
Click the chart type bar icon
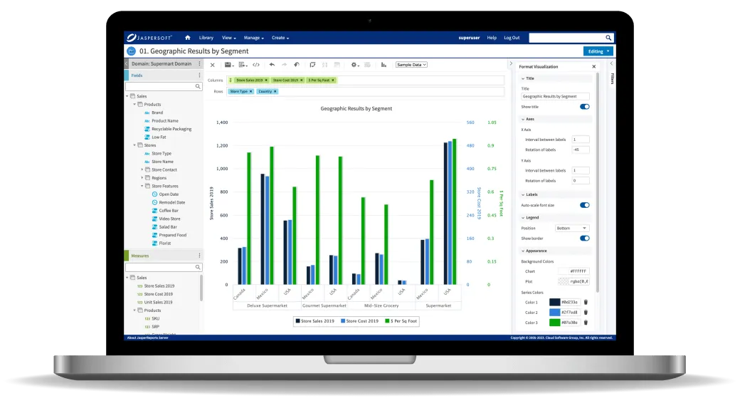384,65
